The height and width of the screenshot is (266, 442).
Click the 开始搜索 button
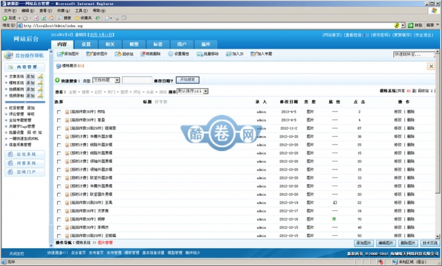click(x=188, y=80)
